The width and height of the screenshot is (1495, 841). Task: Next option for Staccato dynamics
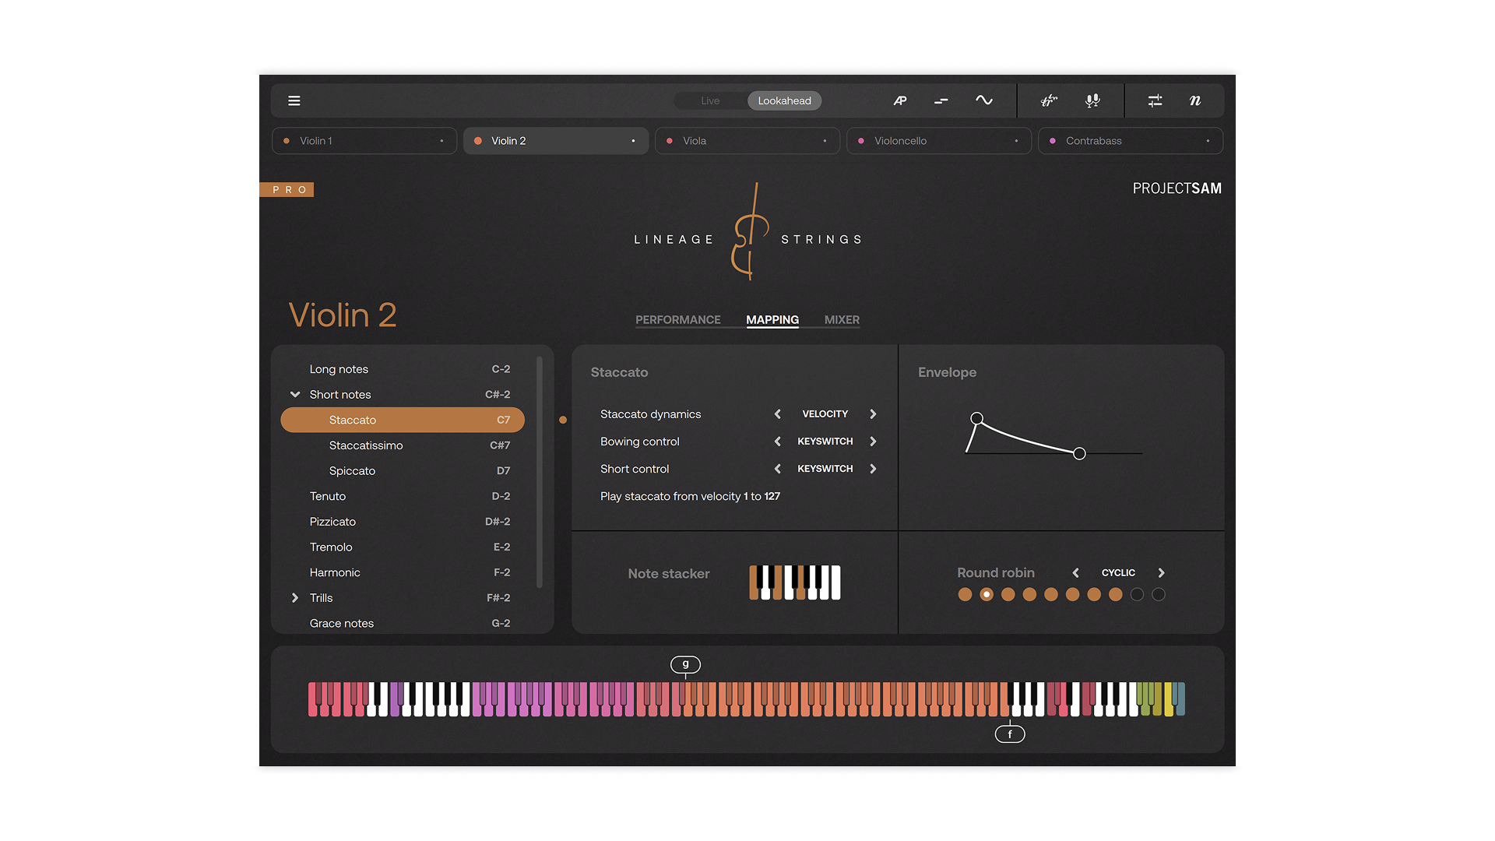[873, 414]
